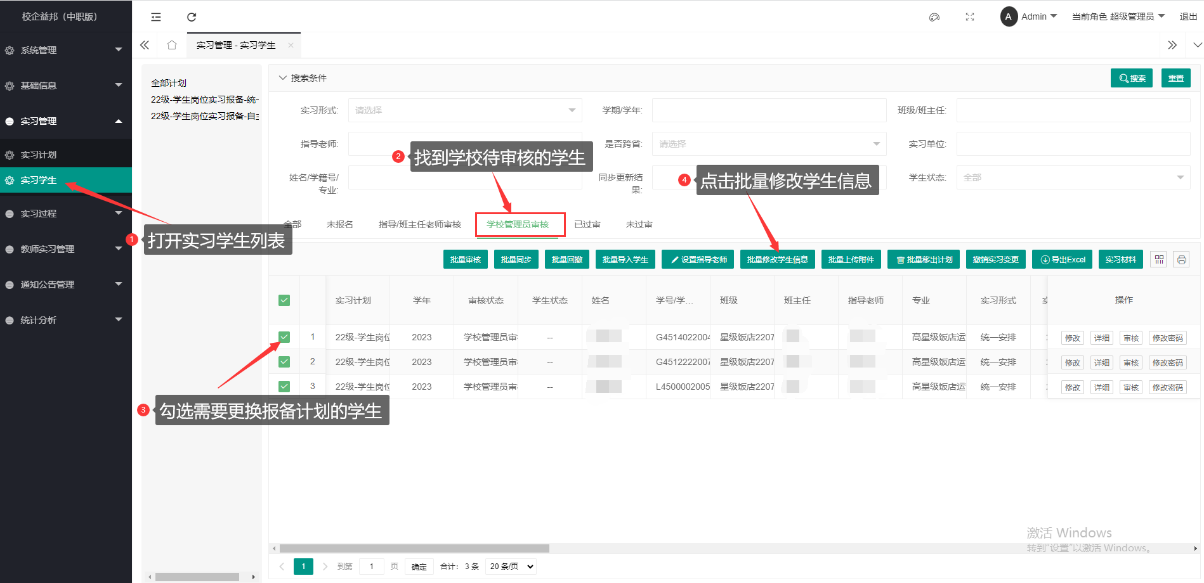Toggle fullscreen mode icon

[x=969, y=17]
